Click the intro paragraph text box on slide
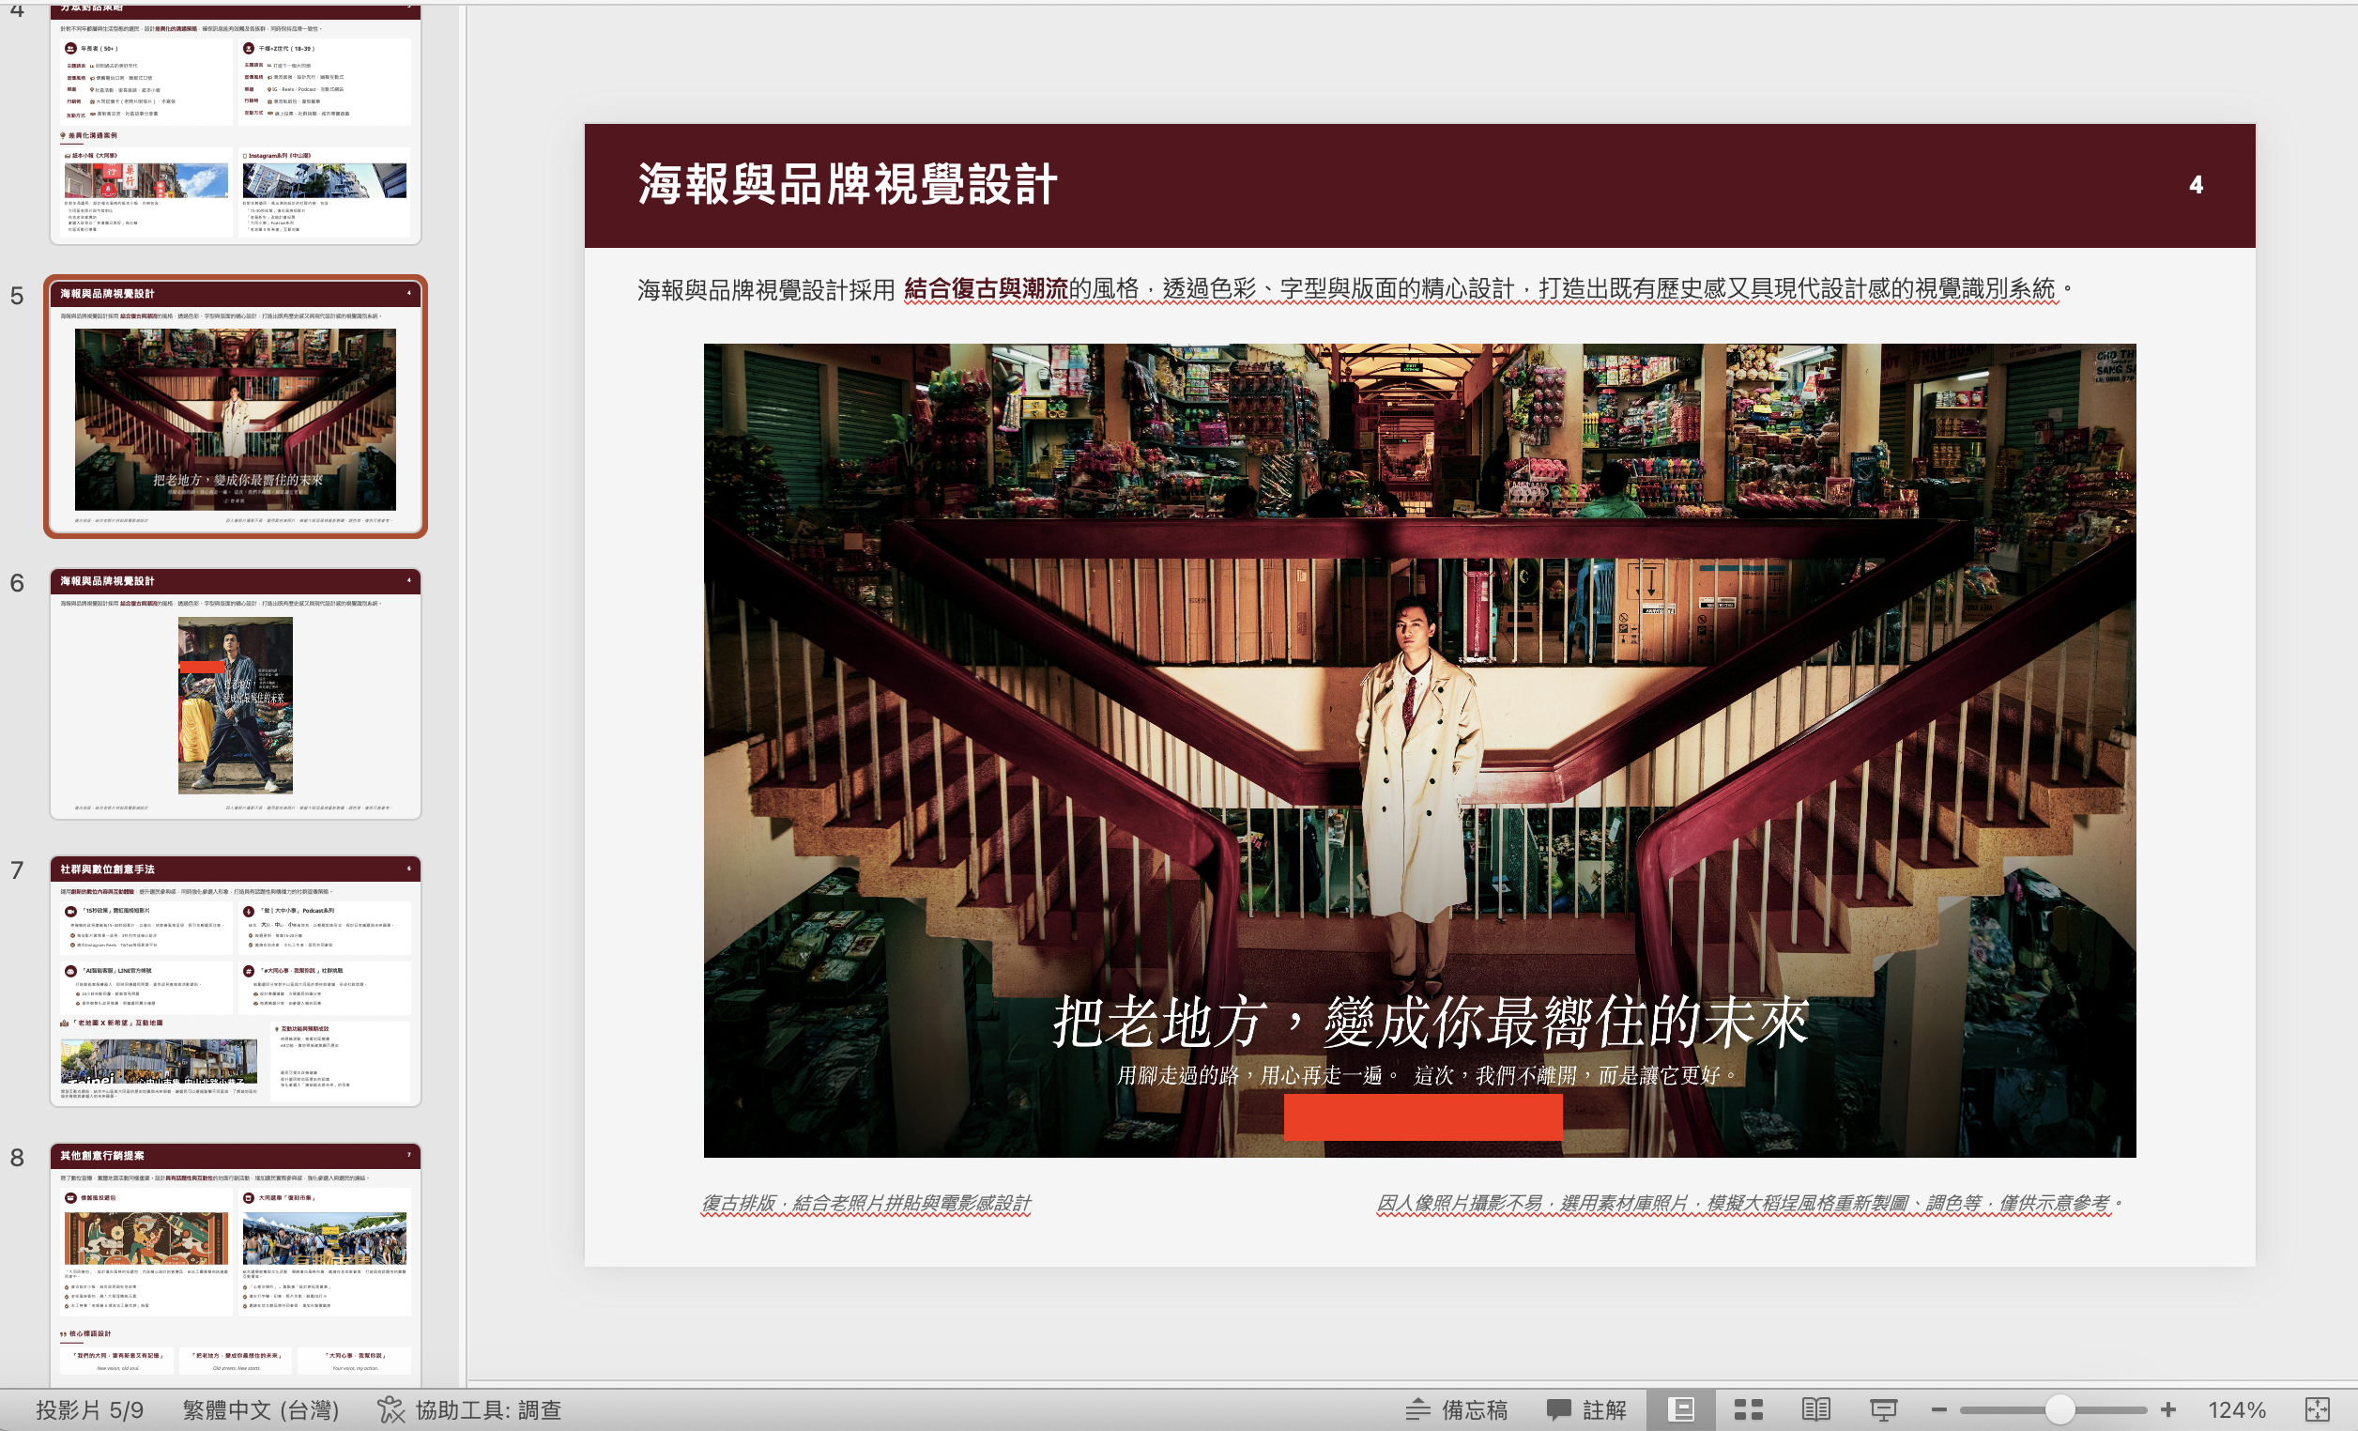This screenshot has height=1431, width=2358. (1355, 288)
